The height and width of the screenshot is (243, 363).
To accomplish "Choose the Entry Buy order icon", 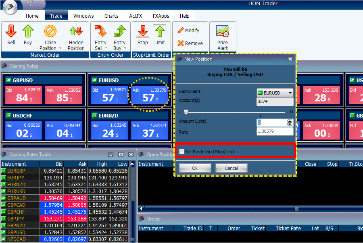I will tap(119, 31).
